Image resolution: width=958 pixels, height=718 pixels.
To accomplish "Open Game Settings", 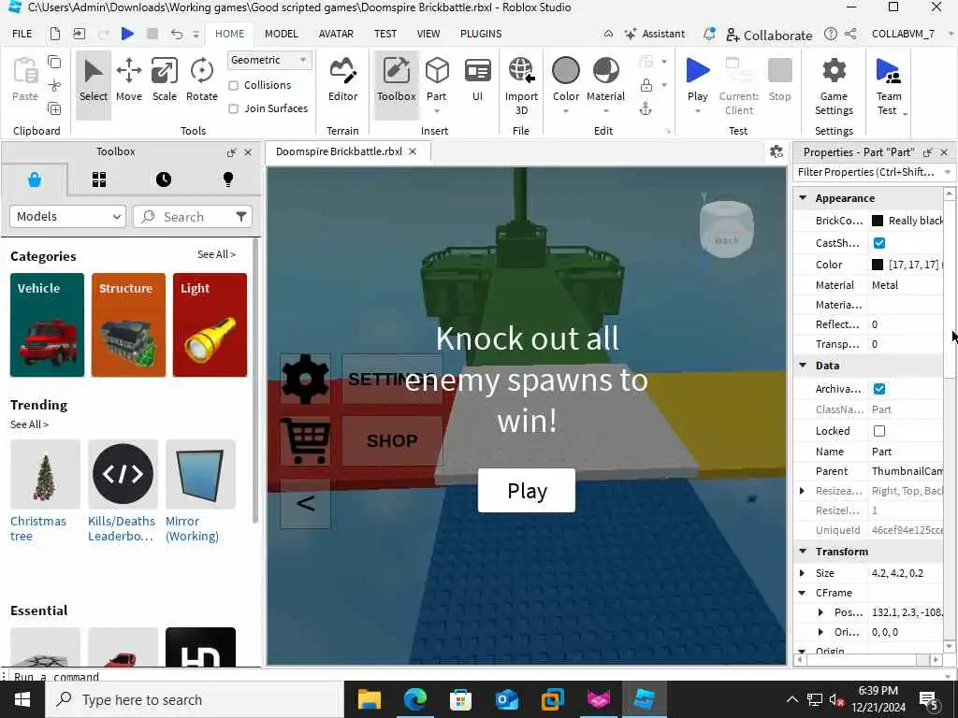I will click(x=834, y=85).
